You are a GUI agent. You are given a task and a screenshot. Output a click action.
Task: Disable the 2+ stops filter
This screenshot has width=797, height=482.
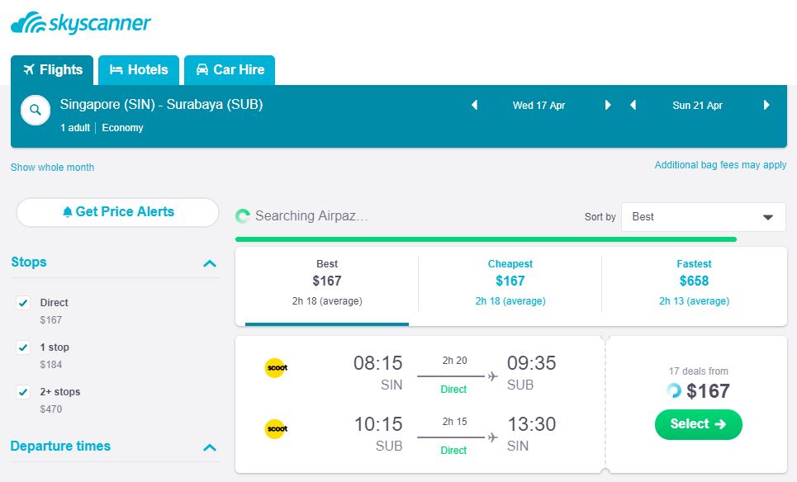23,392
